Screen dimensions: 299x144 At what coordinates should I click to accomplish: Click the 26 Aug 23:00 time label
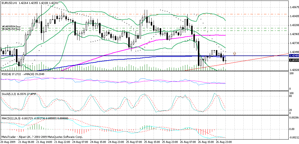tap(224, 142)
